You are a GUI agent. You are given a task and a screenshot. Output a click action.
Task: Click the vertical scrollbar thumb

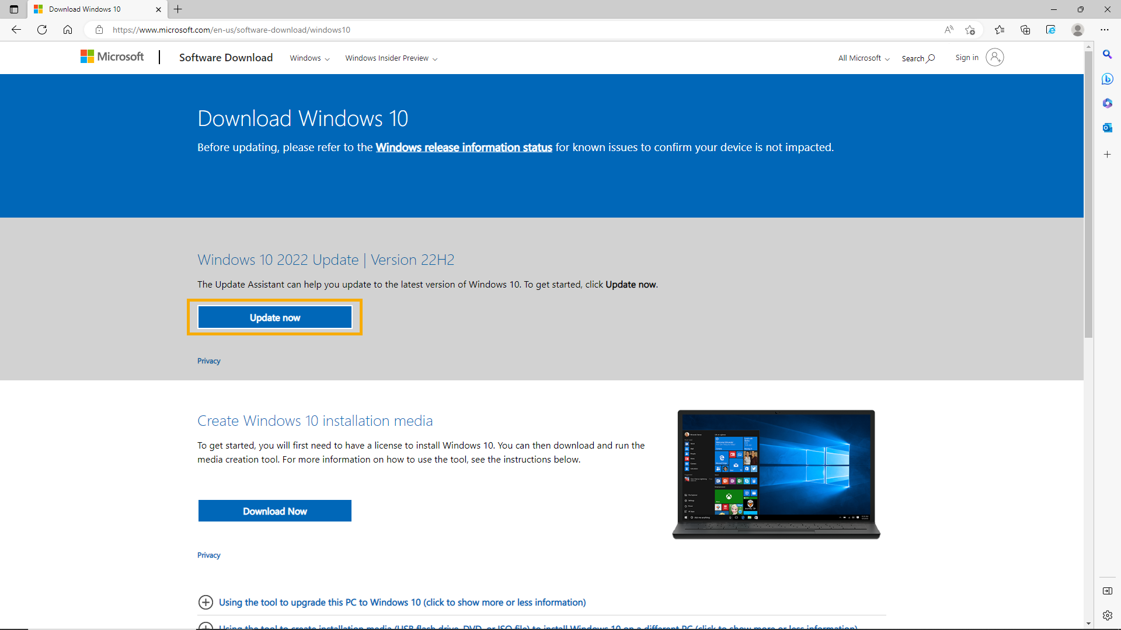tap(1088, 194)
